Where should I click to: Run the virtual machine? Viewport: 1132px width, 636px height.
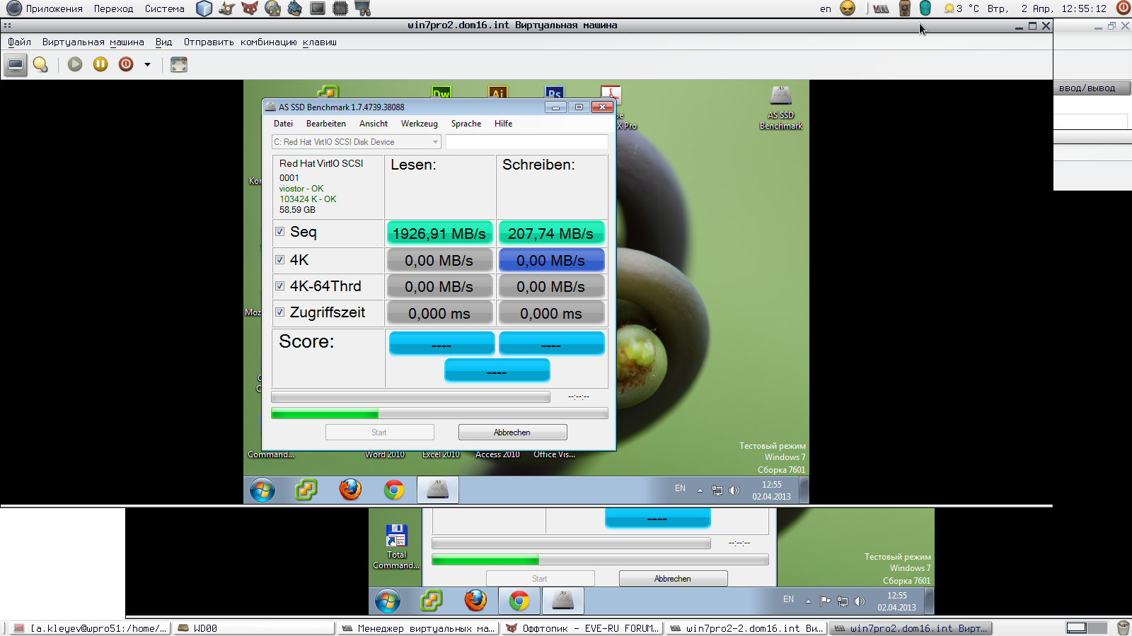pyautogui.click(x=75, y=64)
